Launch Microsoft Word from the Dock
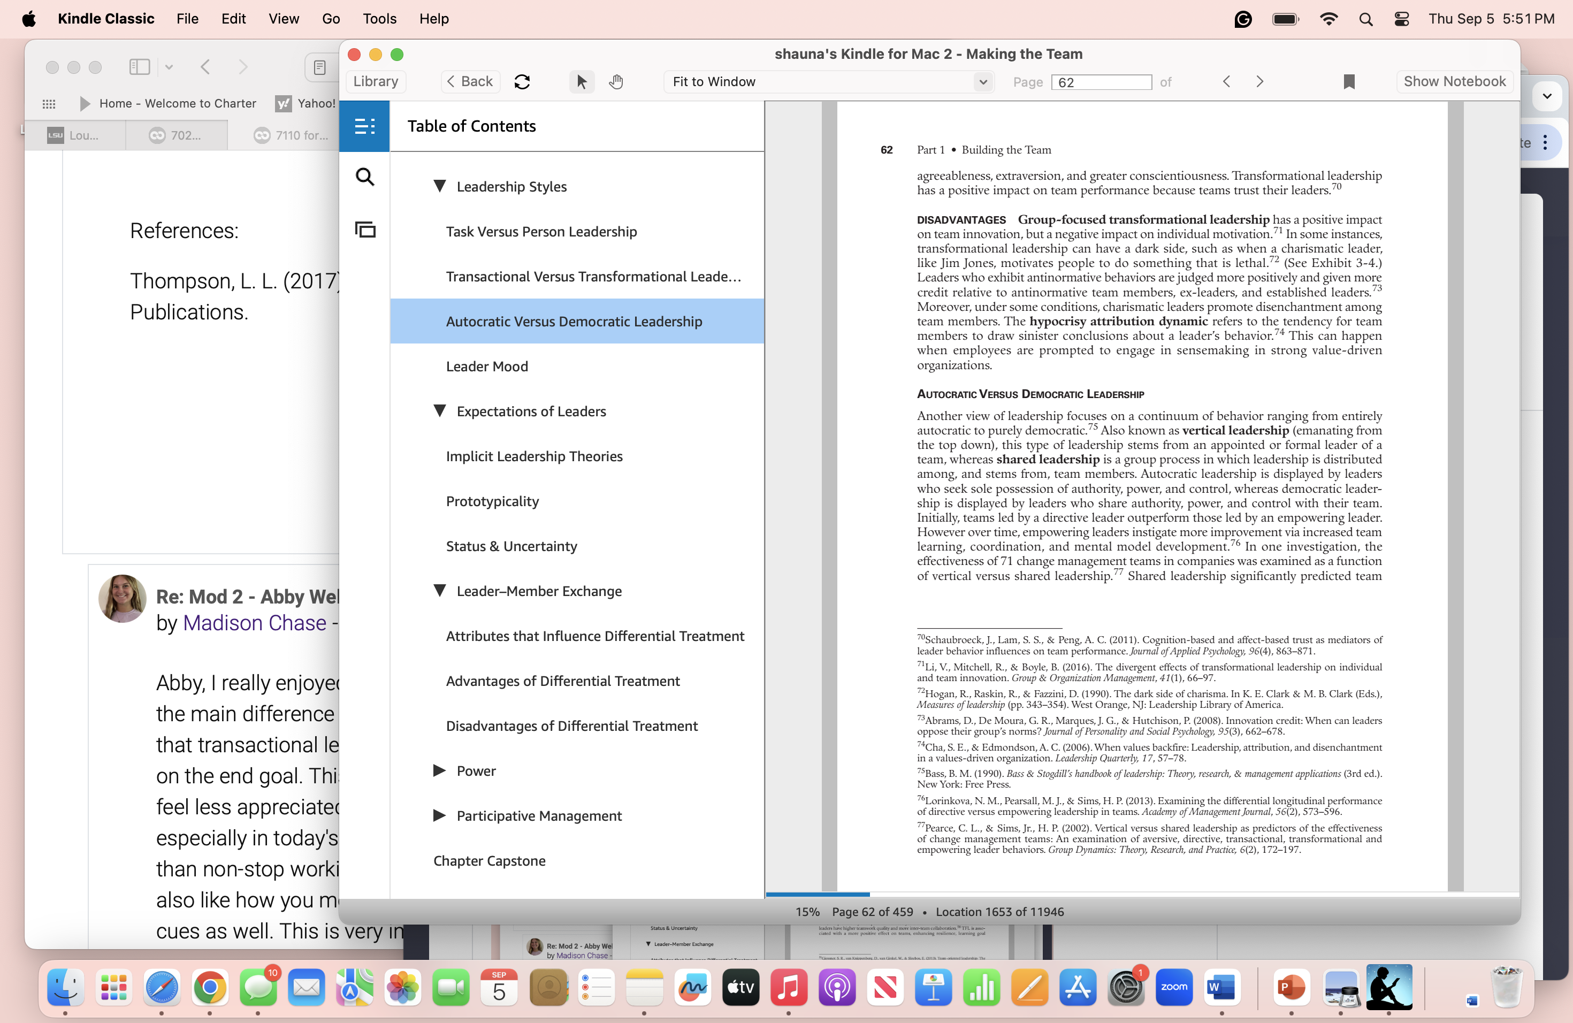The image size is (1573, 1023). tap(1222, 988)
